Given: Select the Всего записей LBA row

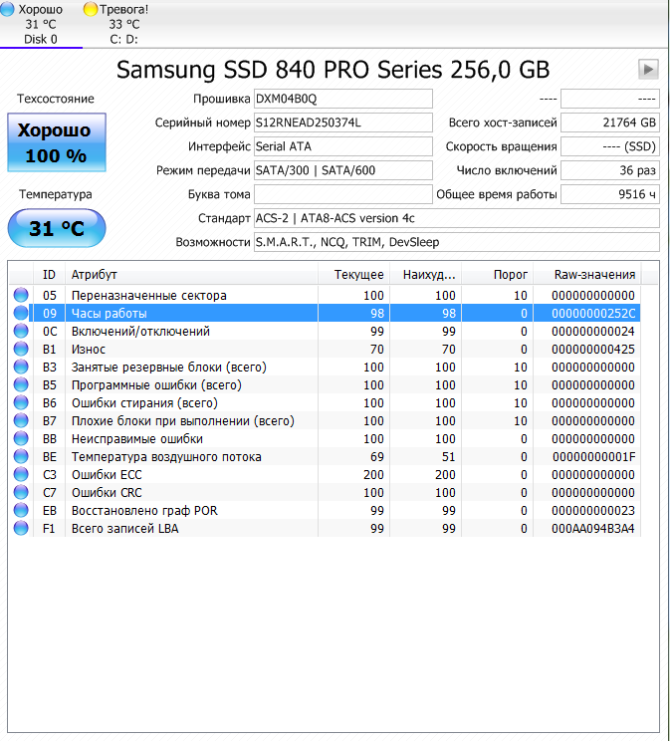Looking at the screenshot, I should point(326,529).
